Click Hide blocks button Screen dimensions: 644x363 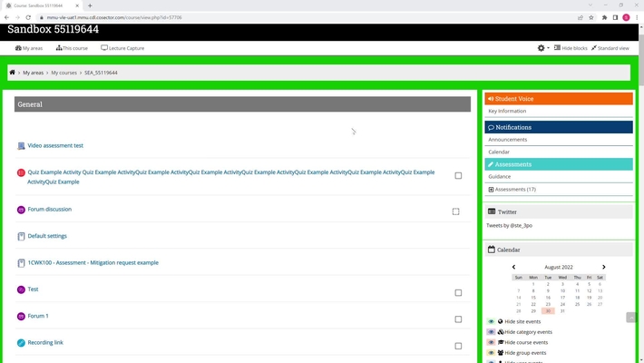pyautogui.click(x=571, y=48)
